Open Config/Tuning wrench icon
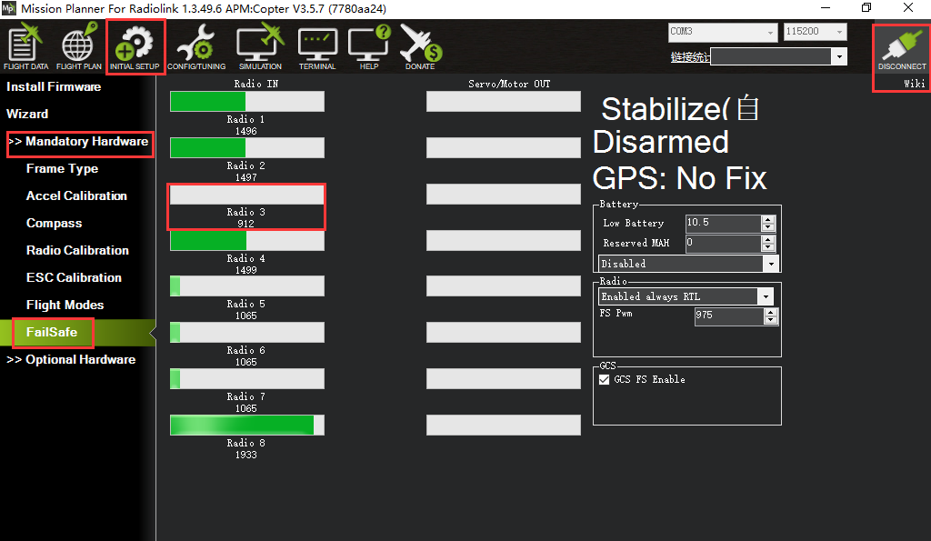The height and width of the screenshot is (541, 931). pyautogui.click(x=196, y=47)
